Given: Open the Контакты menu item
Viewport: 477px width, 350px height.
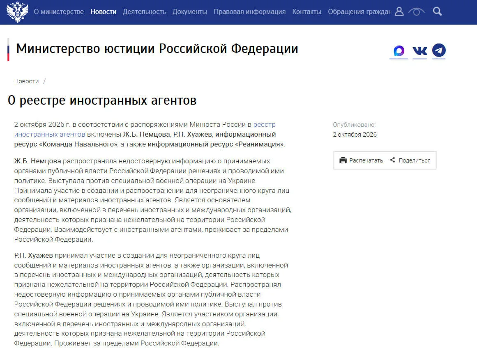Looking at the screenshot, I should tap(306, 12).
